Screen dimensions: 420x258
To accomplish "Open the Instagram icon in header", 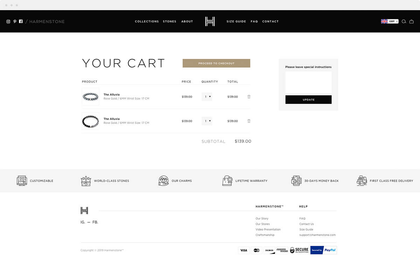I will 8,21.
